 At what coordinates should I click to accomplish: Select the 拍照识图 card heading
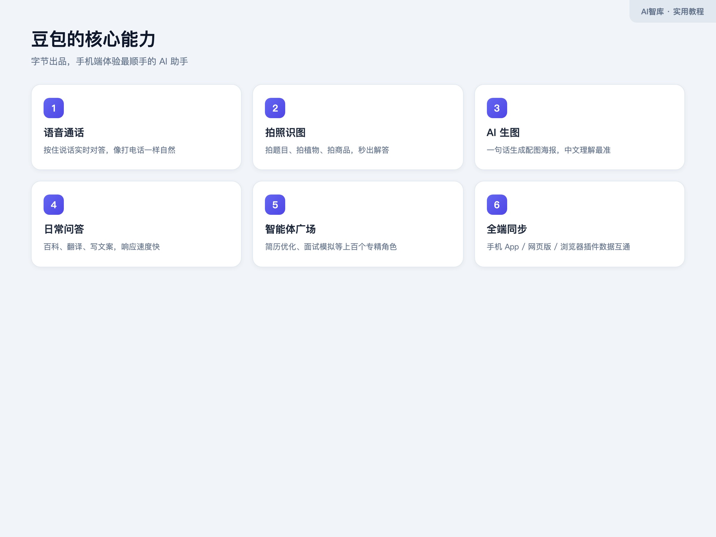(285, 132)
